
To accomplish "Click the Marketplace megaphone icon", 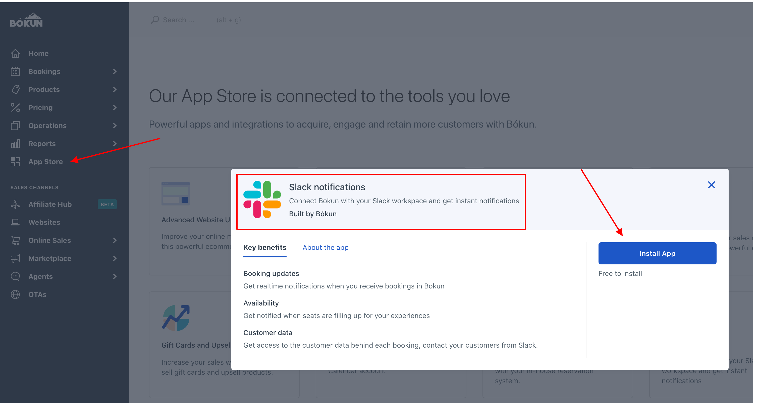I will point(15,260).
